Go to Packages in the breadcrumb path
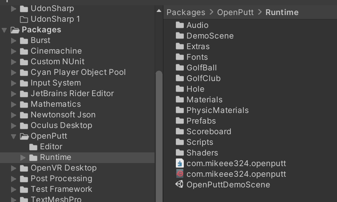Image resolution: width=337 pixels, height=202 pixels. [x=186, y=12]
